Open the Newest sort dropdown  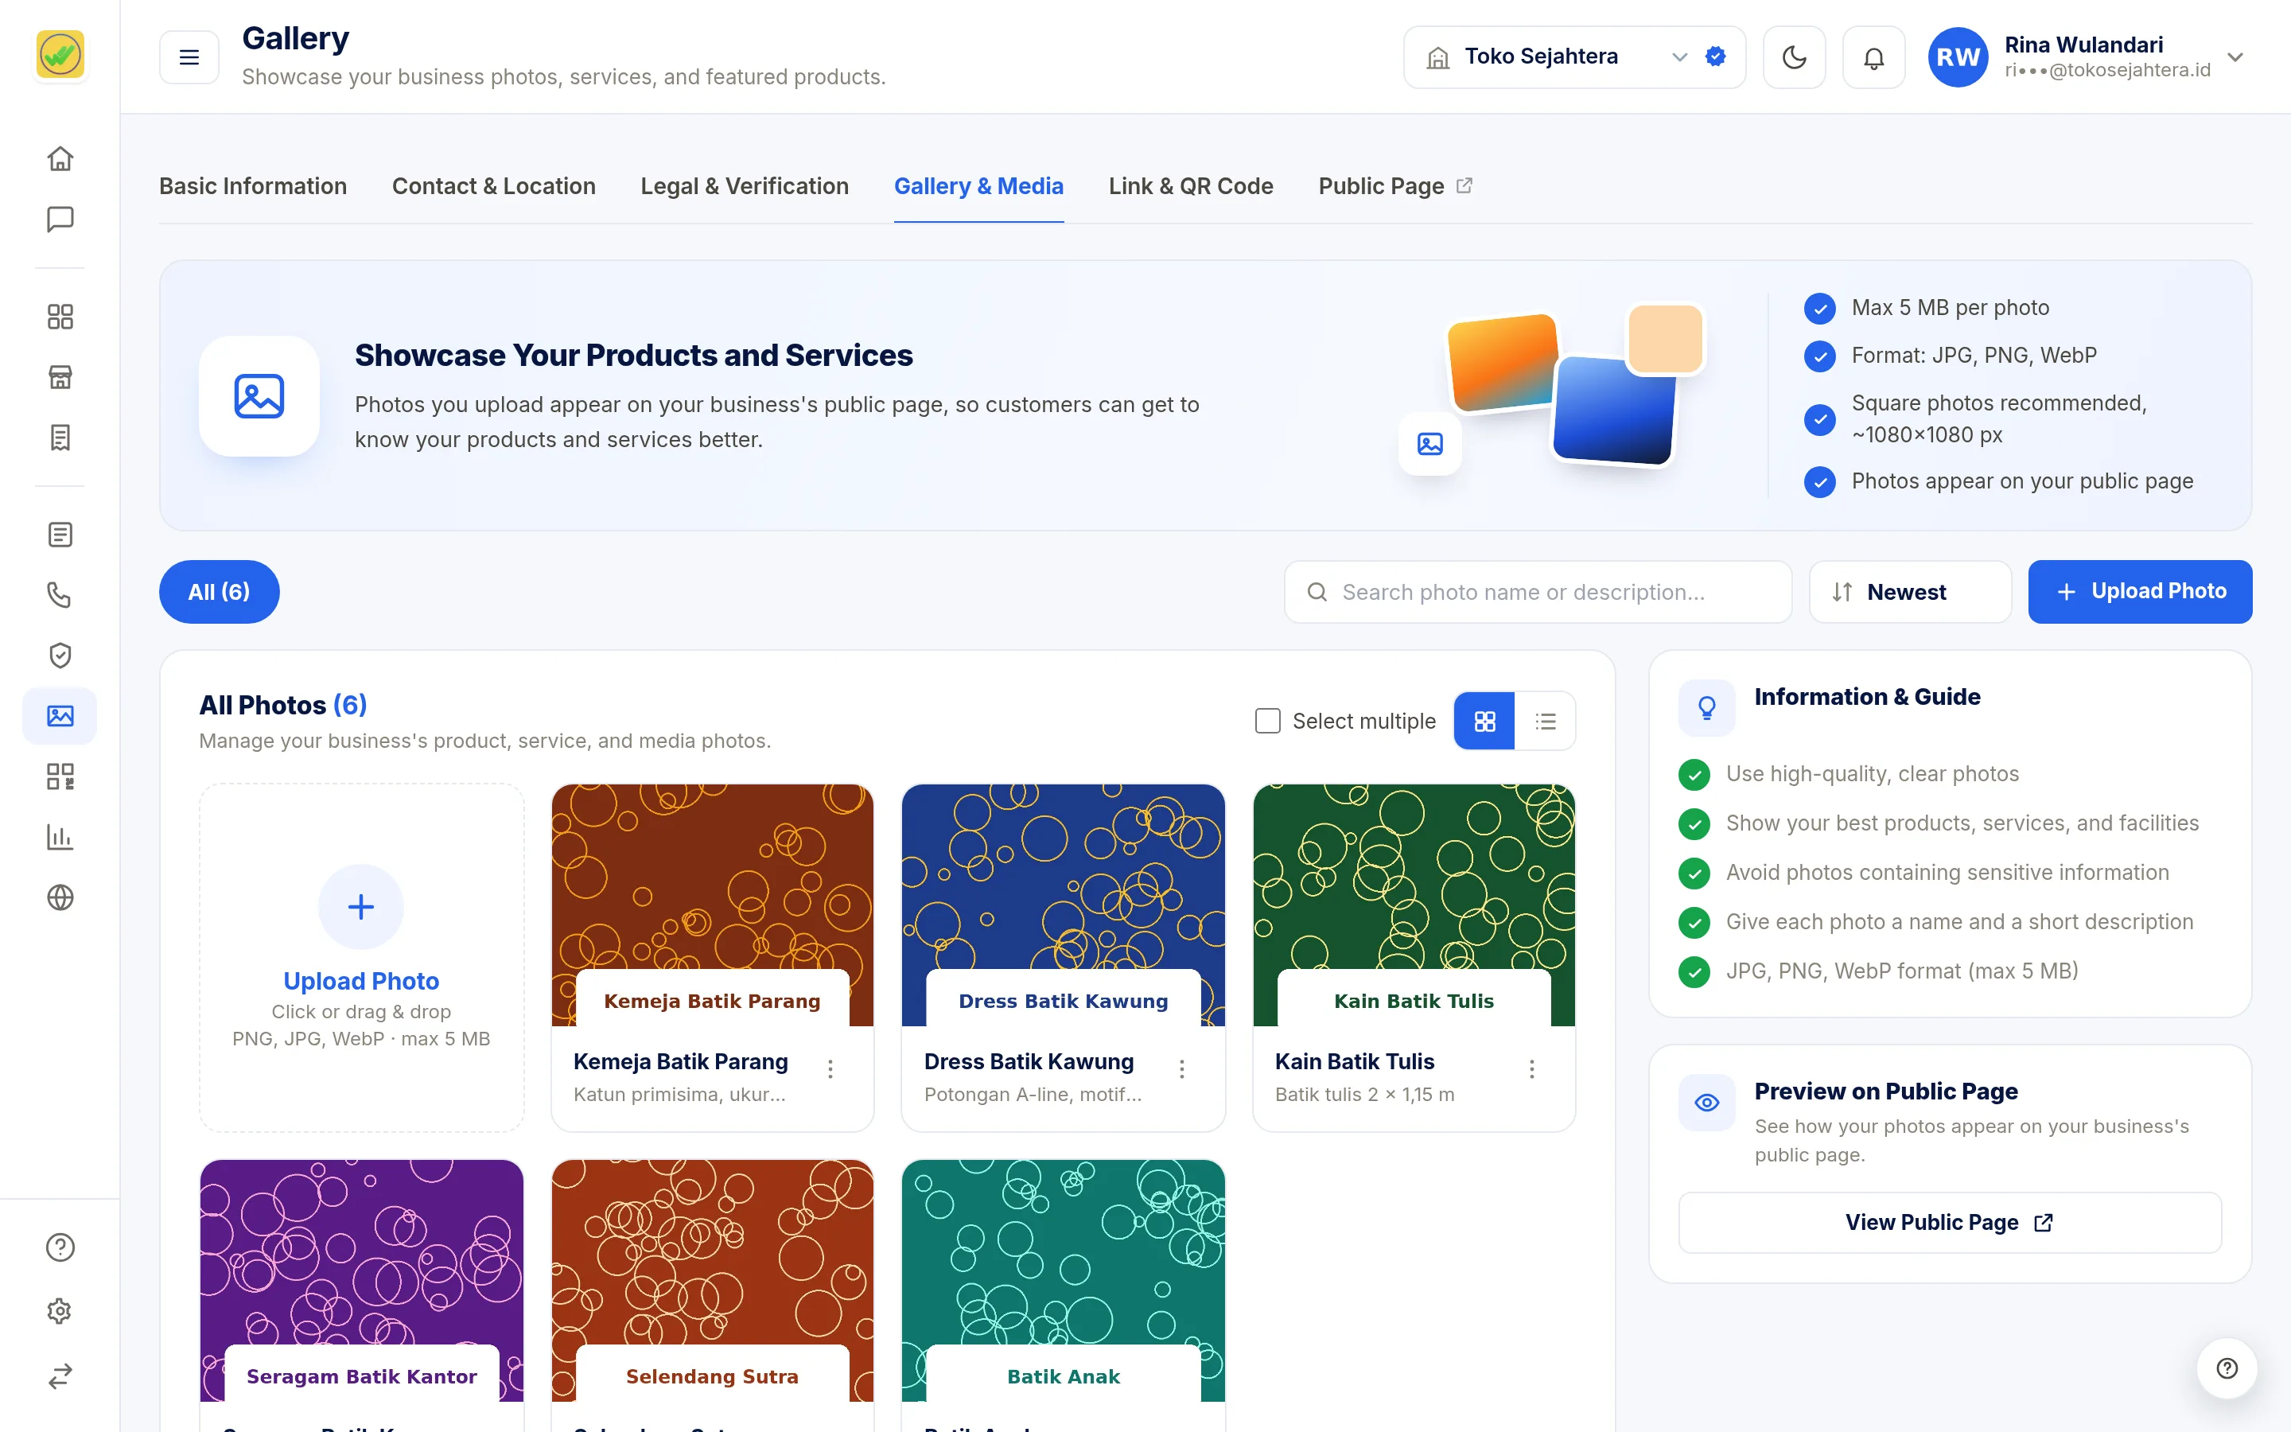(1909, 592)
